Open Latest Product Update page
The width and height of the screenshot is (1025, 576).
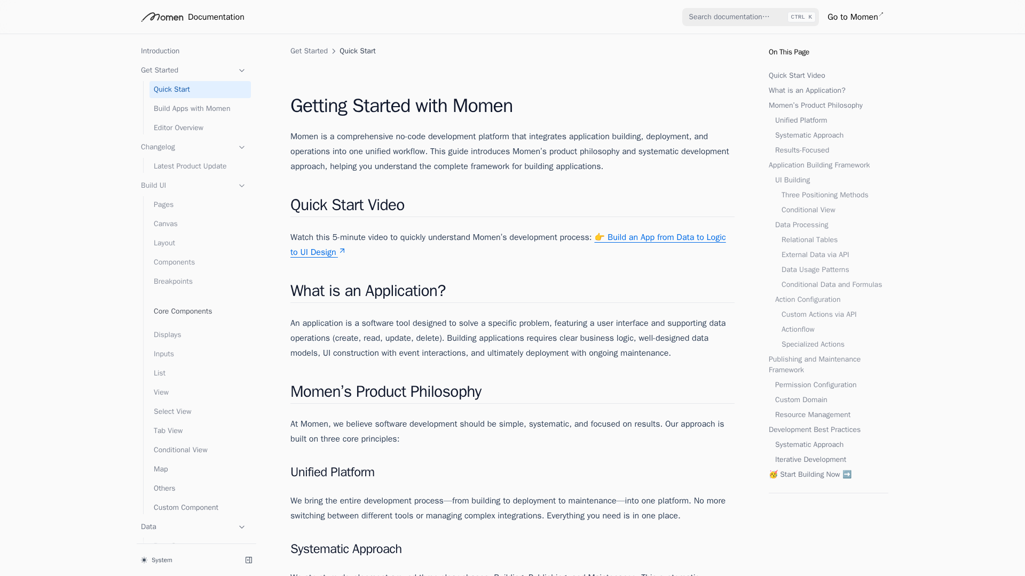pos(190,166)
